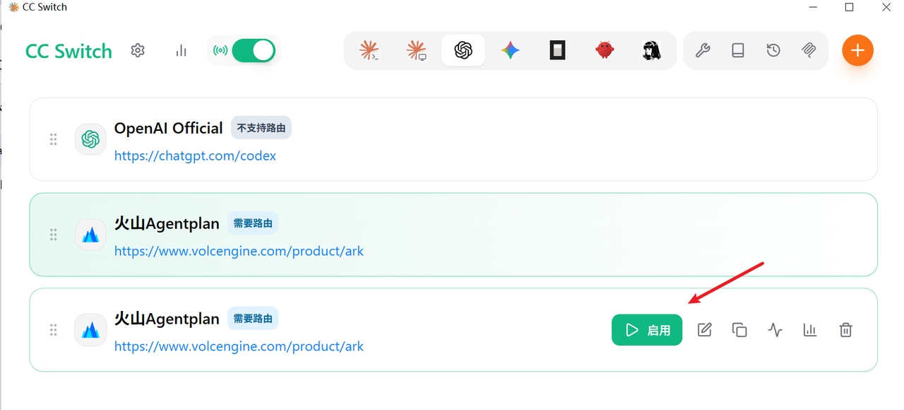Toggle the proxy routing switch off
The width and height of the screenshot is (904, 410).
[254, 50]
